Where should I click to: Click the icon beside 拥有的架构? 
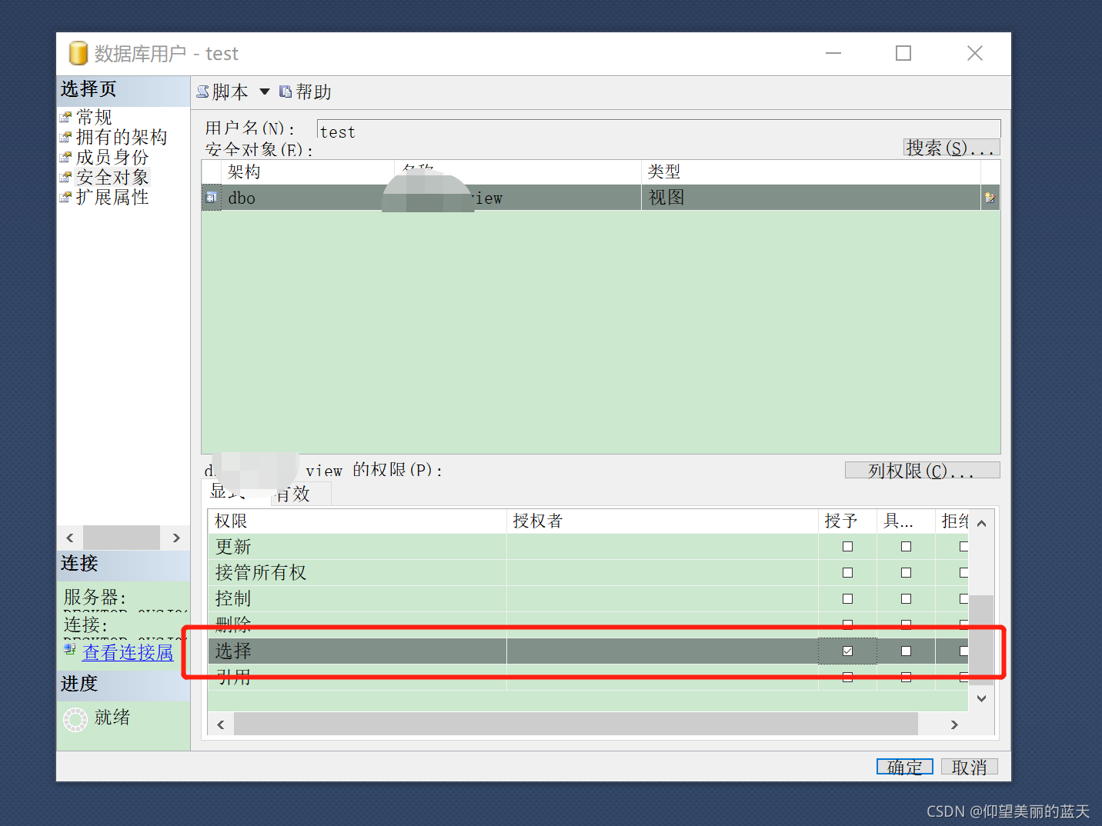[x=66, y=137]
